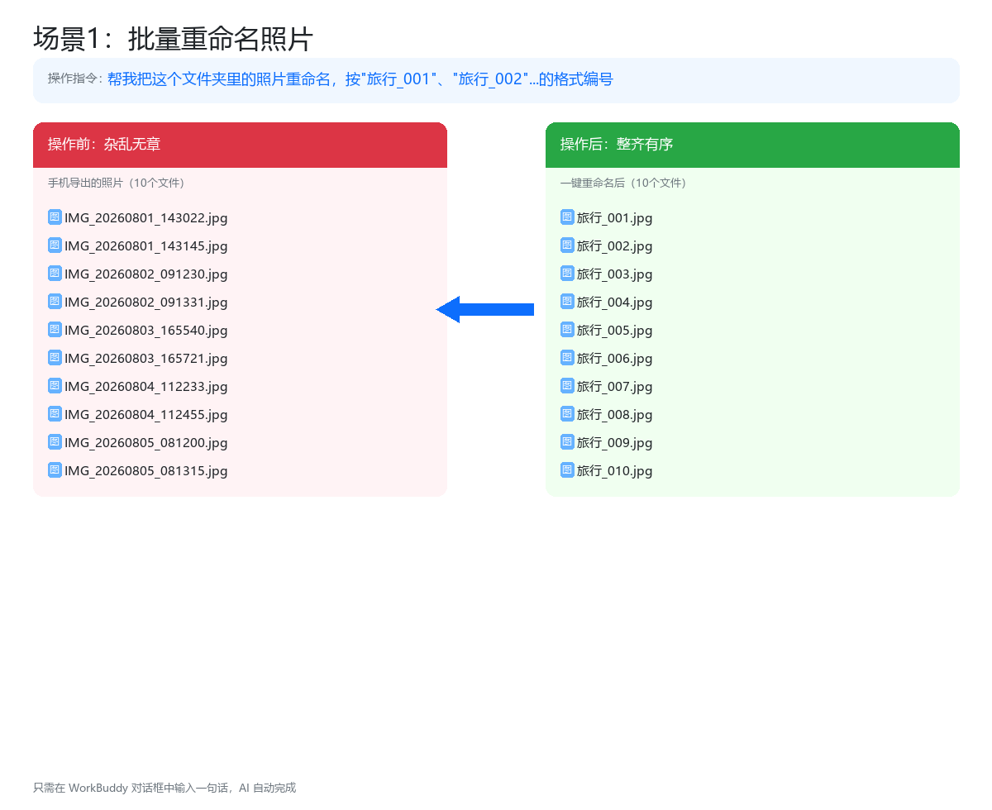Image resolution: width=992 pixels, height=810 pixels.
Task: Select renamed file 旅行_010.jpg
Action: tap(615, 471)
